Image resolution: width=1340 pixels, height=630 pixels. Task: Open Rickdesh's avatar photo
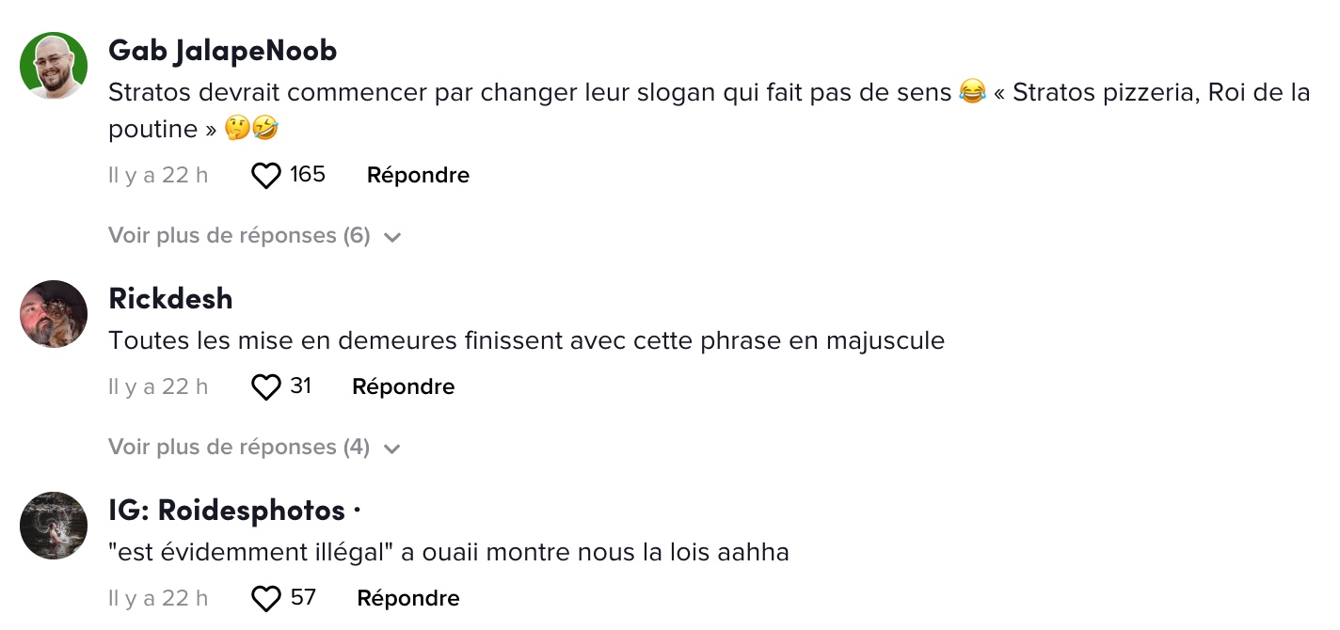(x=54, y=314)
